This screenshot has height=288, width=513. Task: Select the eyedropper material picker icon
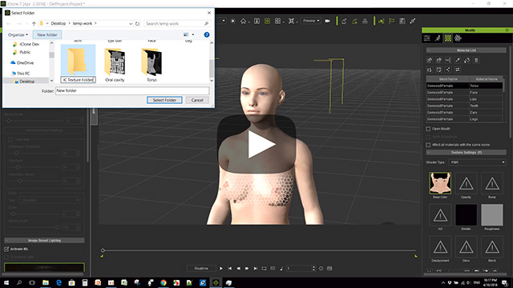[458, 60]
